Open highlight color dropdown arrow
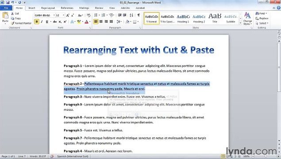Viewport: 281px width, 159px height. pos(82,22)
